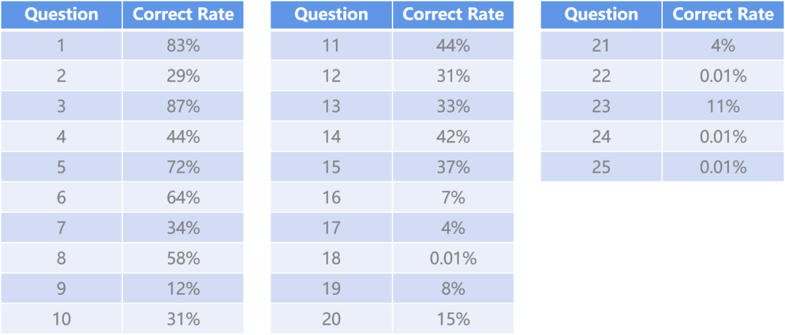Screen dimensions: 785x335
Task: Click the question 18 number cell
Action: (x=331, y=258)
